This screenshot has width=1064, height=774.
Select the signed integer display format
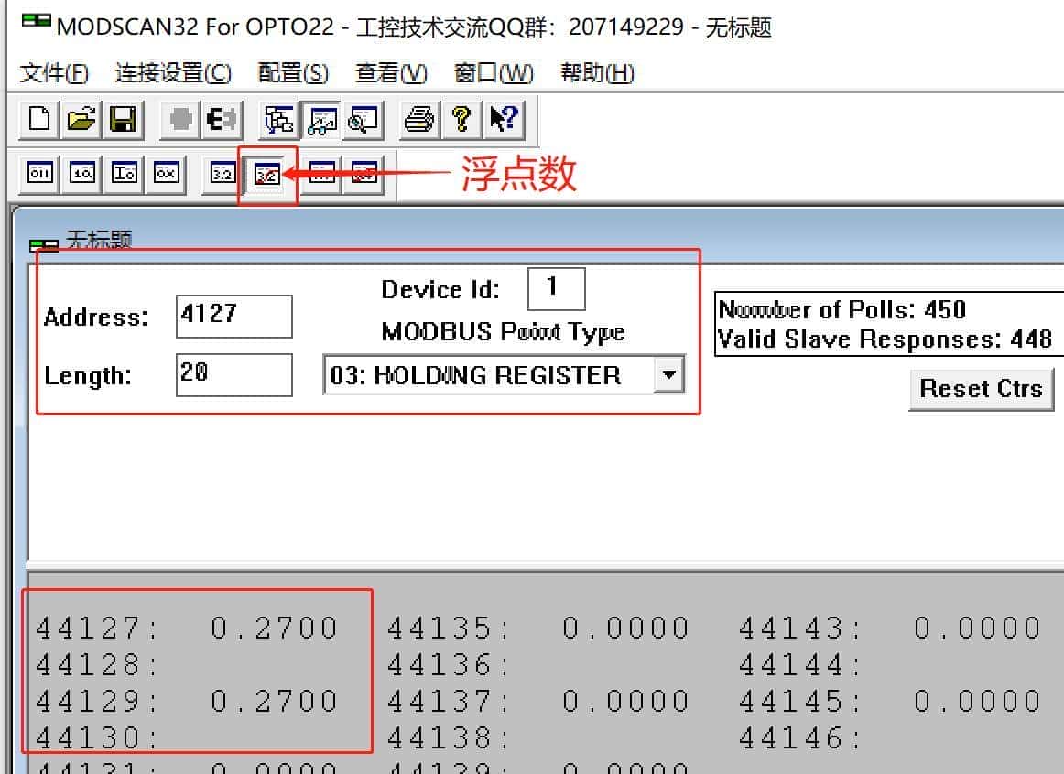coord(125,174)
